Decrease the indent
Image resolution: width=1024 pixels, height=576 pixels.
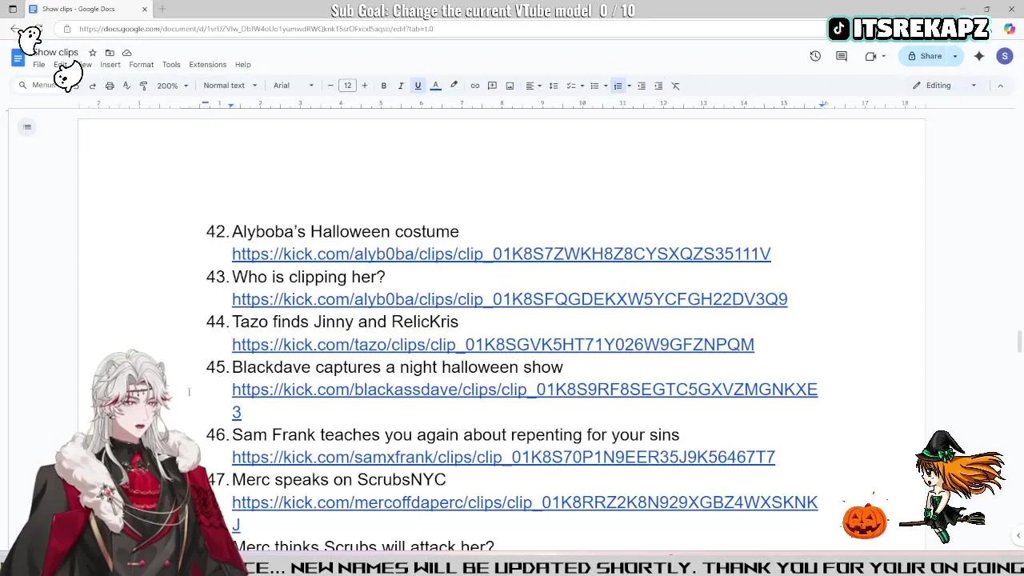pyautogui.click(x=642, y=86)
